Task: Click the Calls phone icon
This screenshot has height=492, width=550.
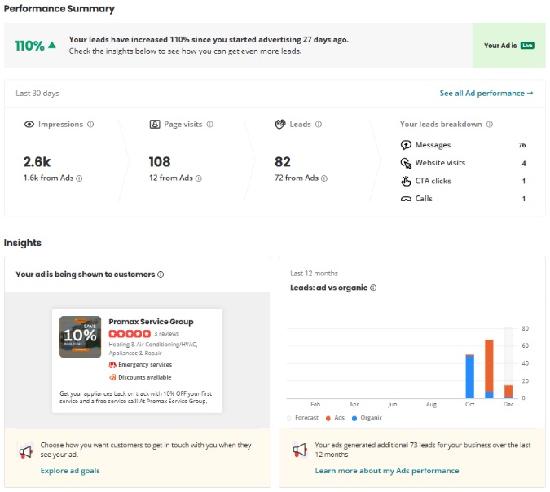Action: tap(406, 199)
